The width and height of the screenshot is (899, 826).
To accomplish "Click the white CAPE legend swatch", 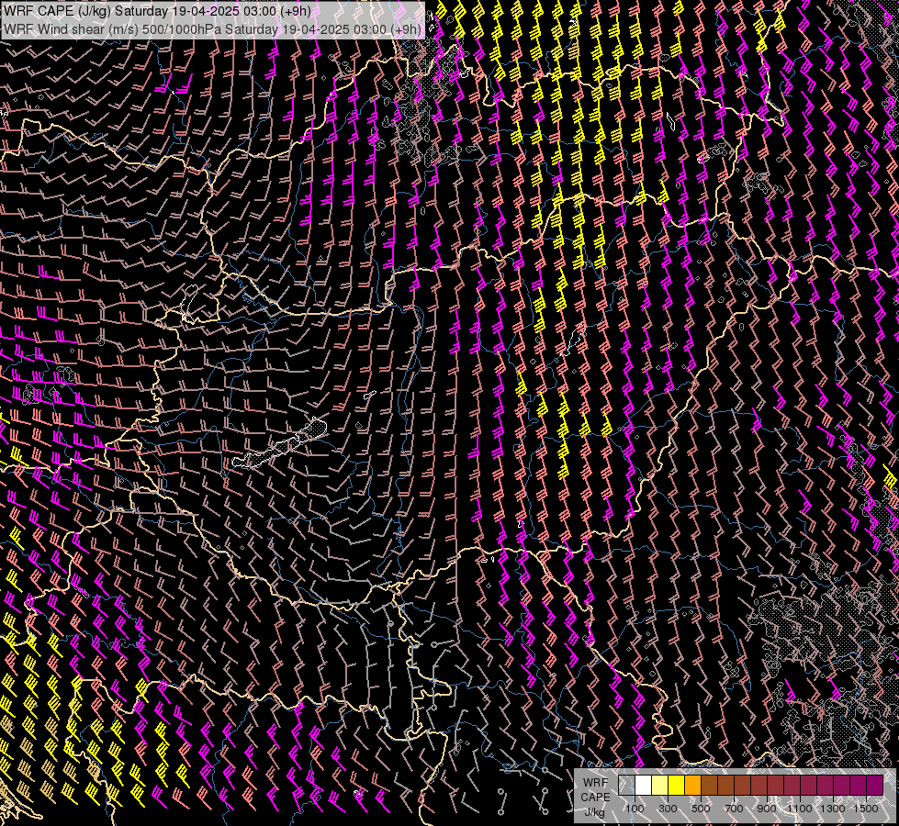I will pyautogui.click(x=644, y=786).
